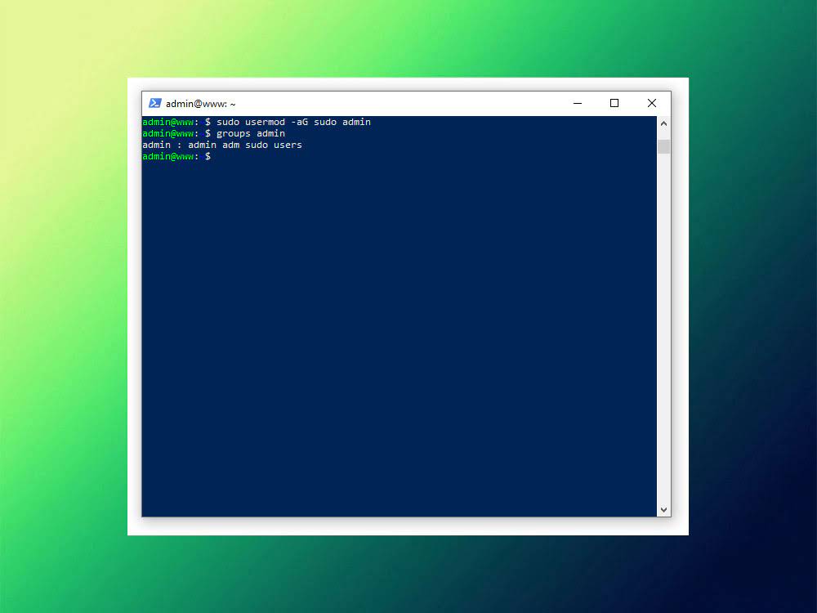817x613 pixels.
Task: Click the green admin@www prompt on the last line
Action: coord(167,156)
